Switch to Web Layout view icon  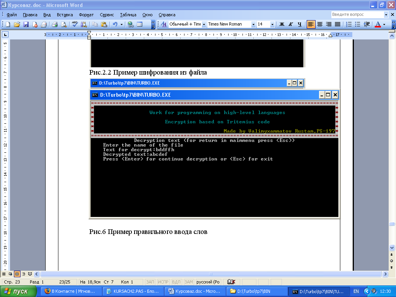point(10,274)
